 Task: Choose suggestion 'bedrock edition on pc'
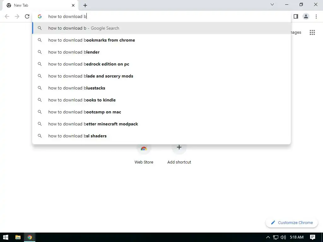click(162, 64)
